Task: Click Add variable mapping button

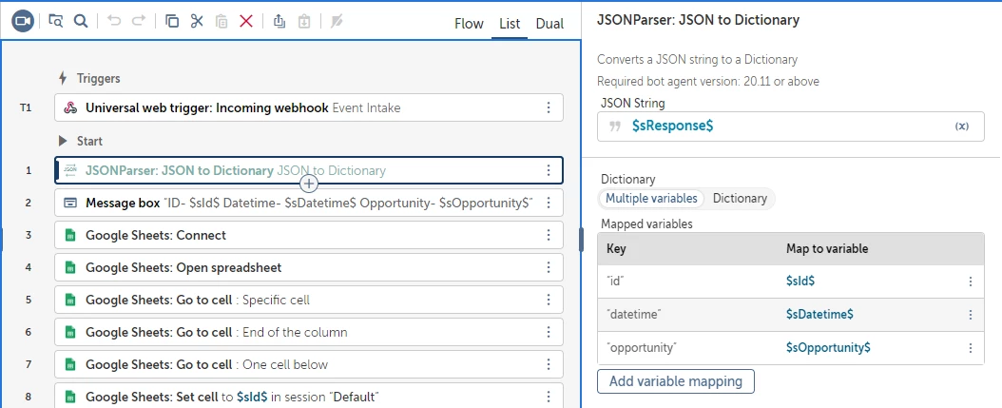Action: (676, 381)
